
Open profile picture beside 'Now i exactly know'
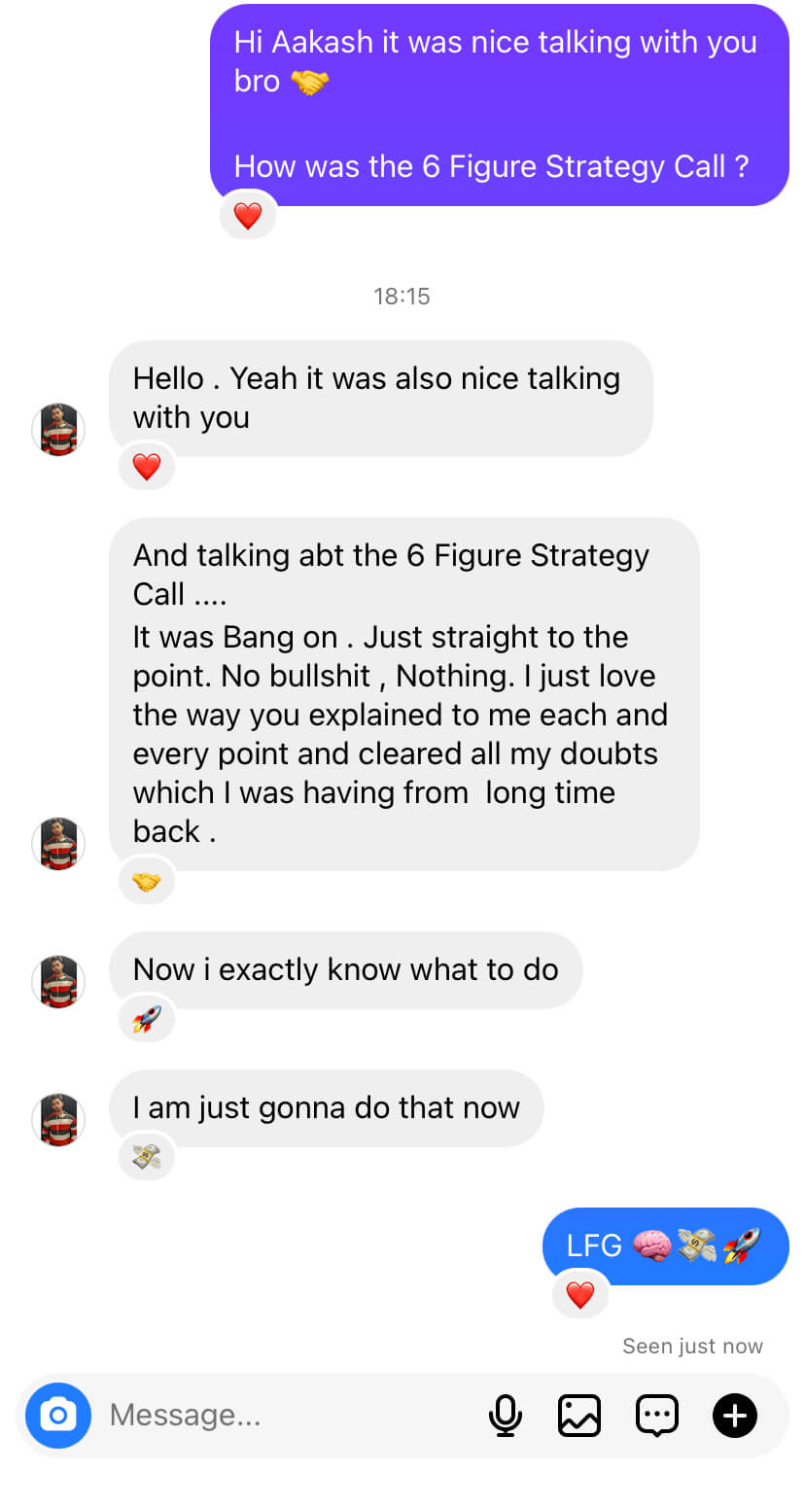[x=58, y=981]
